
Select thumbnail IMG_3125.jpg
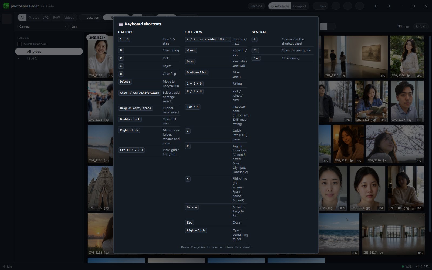pos(356,57)
